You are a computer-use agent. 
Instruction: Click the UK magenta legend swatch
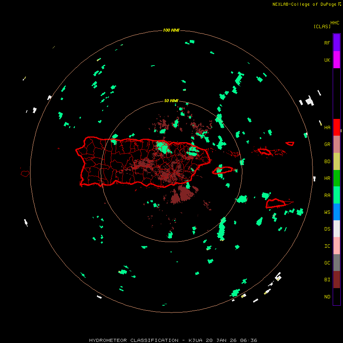click(x=337, y=60)
